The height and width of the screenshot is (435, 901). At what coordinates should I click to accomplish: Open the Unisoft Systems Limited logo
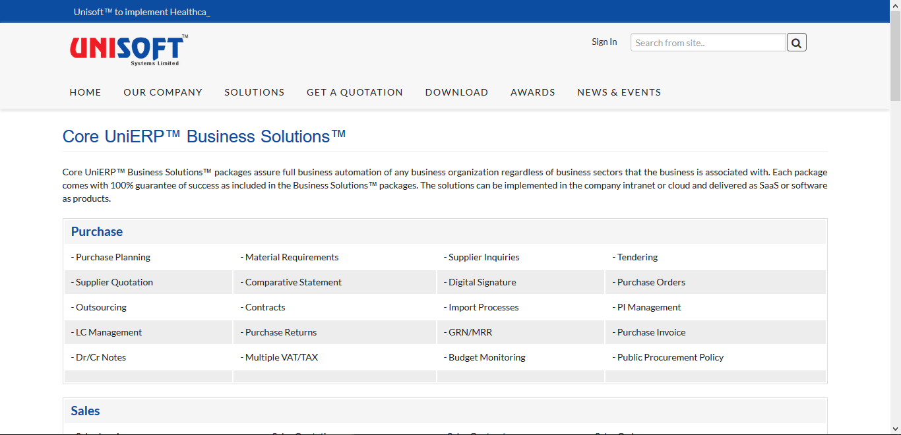tap(129, 50)
